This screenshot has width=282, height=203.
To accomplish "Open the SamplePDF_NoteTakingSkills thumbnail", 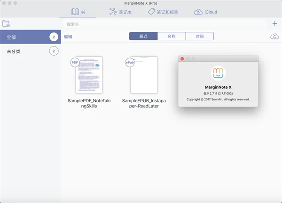I will 89,75.
